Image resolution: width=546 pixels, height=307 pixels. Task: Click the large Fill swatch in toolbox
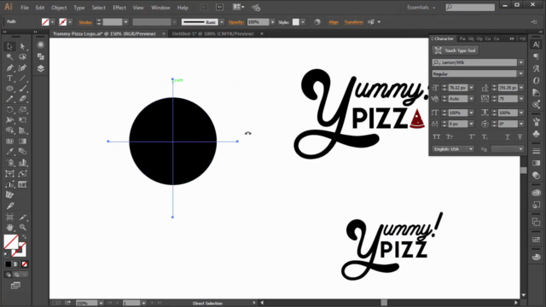(x=11, y=242)
